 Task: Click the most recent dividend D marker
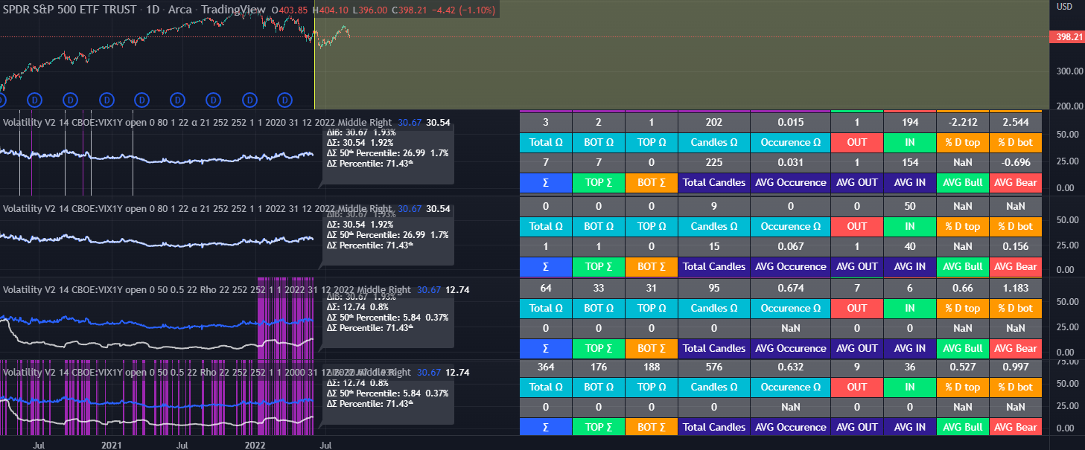pos(284,99)
